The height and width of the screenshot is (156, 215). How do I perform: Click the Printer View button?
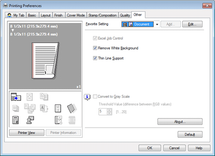pos(27,133)
